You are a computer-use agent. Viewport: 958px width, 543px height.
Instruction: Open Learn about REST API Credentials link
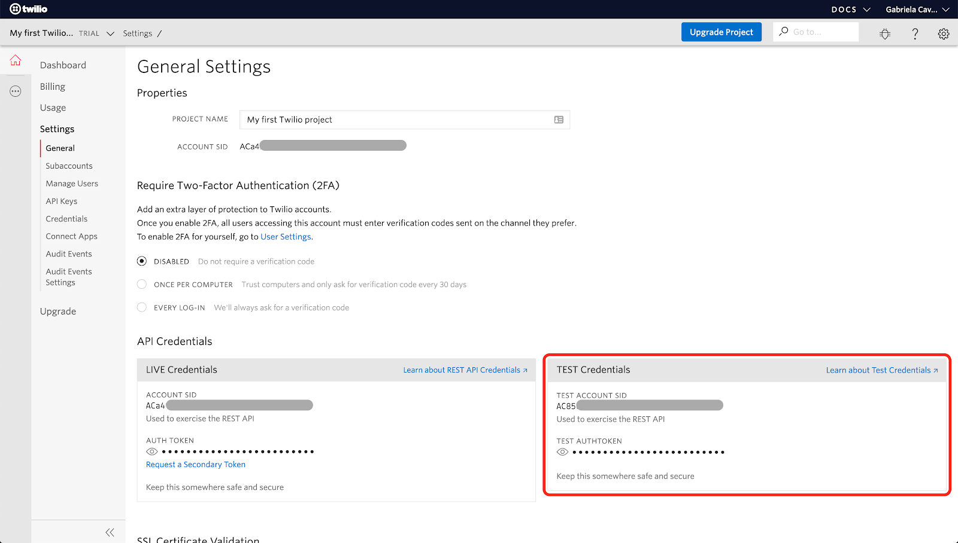(465, 370)
